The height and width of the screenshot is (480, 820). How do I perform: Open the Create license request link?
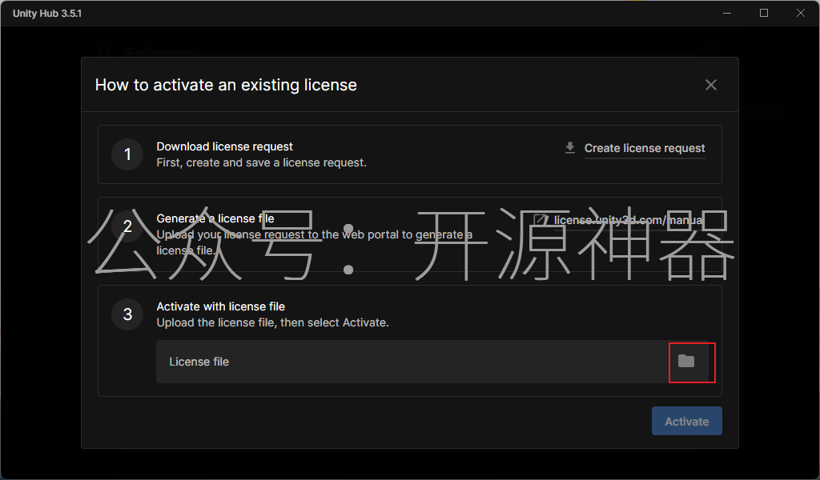tap(645, 148)
